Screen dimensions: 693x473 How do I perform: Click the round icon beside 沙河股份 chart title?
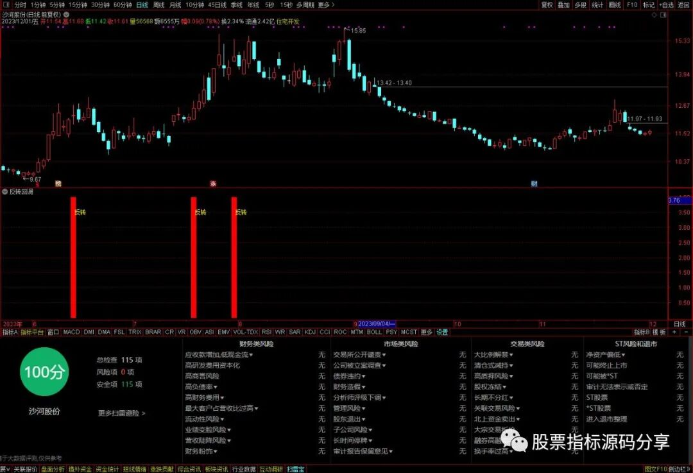click(x=66, y=15)
